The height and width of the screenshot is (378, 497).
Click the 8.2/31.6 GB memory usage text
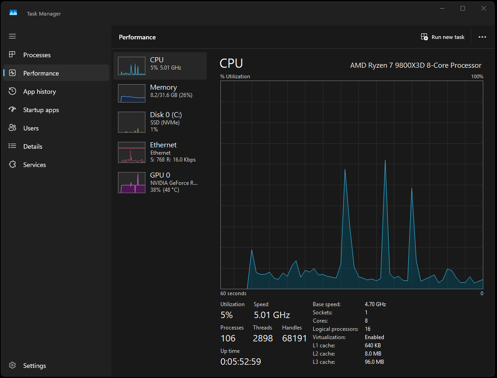click(171, 95)
